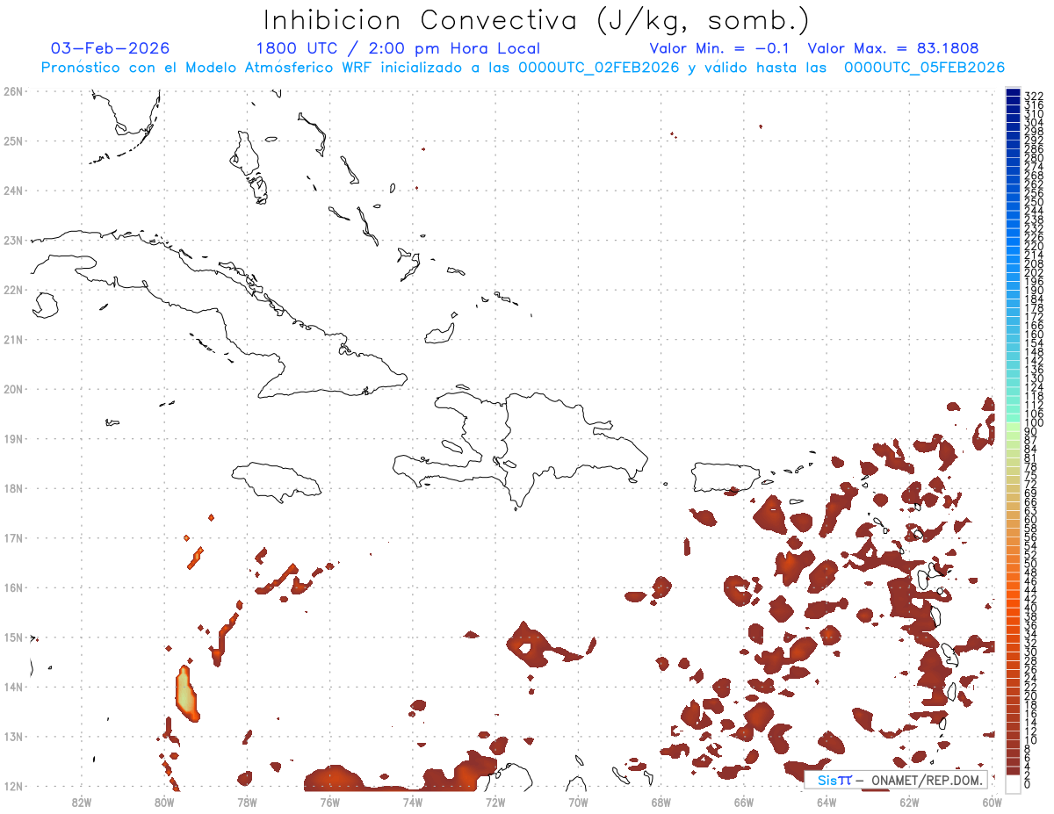
Task: Click the 82W longitude label
Action: [82, 802]
